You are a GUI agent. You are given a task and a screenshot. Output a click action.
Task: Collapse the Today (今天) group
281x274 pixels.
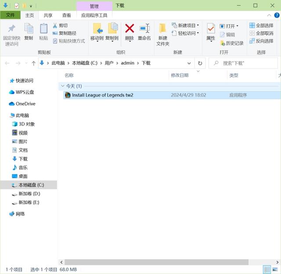[x=62, y=86]
